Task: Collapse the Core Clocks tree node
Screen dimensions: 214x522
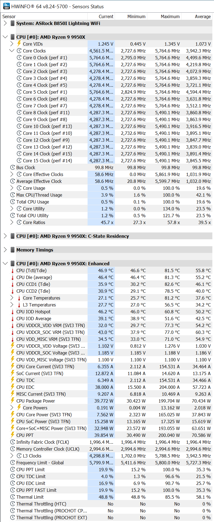Action: [x=12, y=51]
